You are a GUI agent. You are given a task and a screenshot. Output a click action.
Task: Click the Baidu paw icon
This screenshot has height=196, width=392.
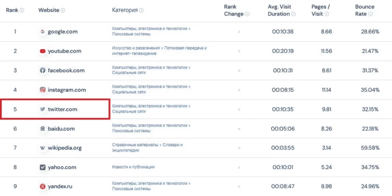coord(43,129)
